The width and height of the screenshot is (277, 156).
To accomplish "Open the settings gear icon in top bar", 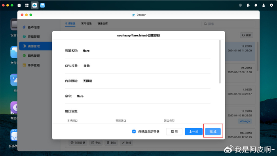I will (271, 5).
